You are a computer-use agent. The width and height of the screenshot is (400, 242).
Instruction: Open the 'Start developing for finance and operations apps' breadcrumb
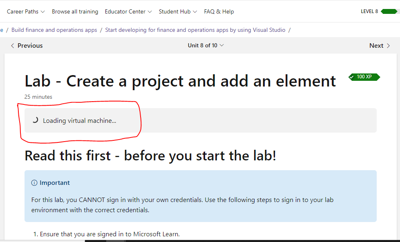[x=194, y=29]
